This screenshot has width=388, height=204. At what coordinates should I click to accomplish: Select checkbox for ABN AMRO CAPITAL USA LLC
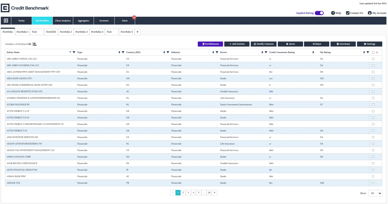coord(373,59)
